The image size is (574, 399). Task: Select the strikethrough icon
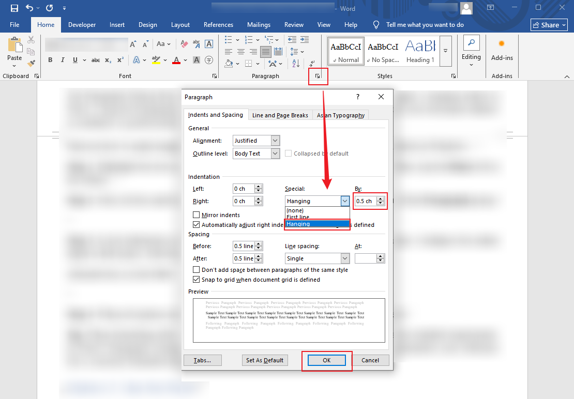[95, 59]
